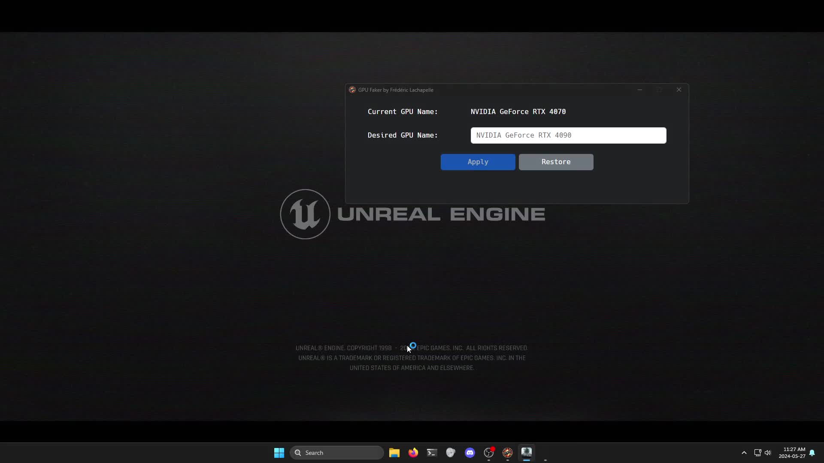Close the GPU Faker window
The height and width of the screenshot is (463, 824).
click(679, 90)
